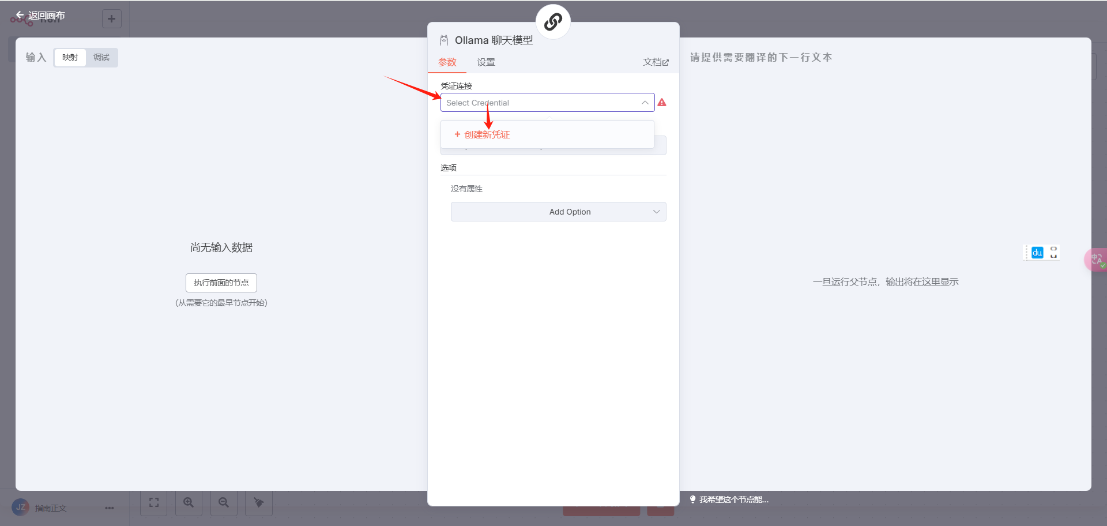Image resolution: width=1107 pixels, height=526 pixels.
Task: Click the scan frame icon beside the du icon
Action: pyautogui.click(x=1053, y=253)
